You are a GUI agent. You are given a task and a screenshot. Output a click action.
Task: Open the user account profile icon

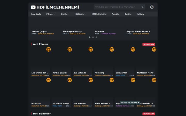[x=152, y=7]
